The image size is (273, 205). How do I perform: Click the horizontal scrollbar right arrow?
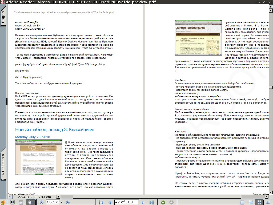(x=267, y=197)
